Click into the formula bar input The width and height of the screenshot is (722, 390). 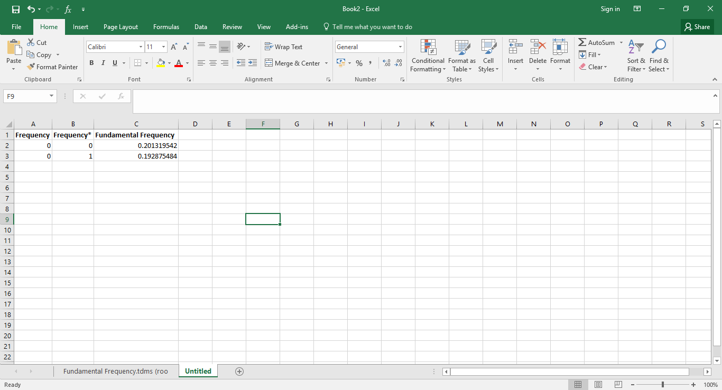[422, 101]
